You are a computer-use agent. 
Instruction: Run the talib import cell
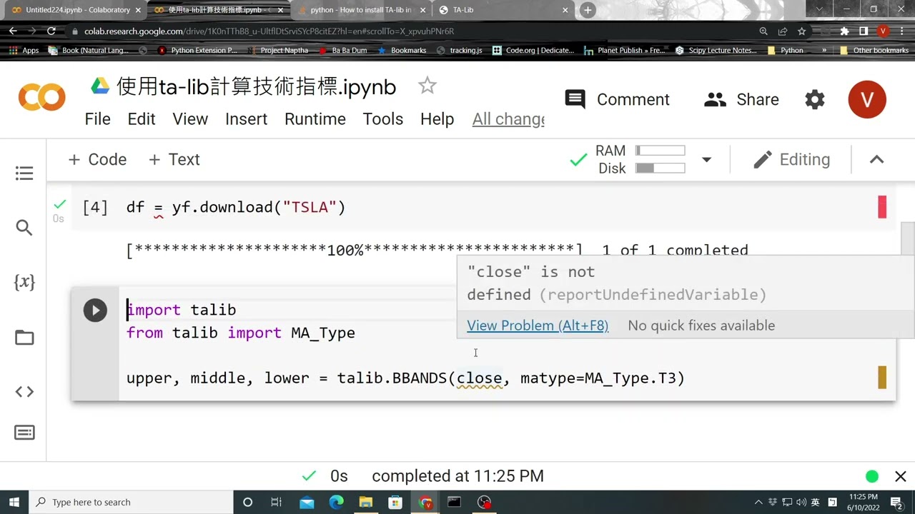(95, 310)
